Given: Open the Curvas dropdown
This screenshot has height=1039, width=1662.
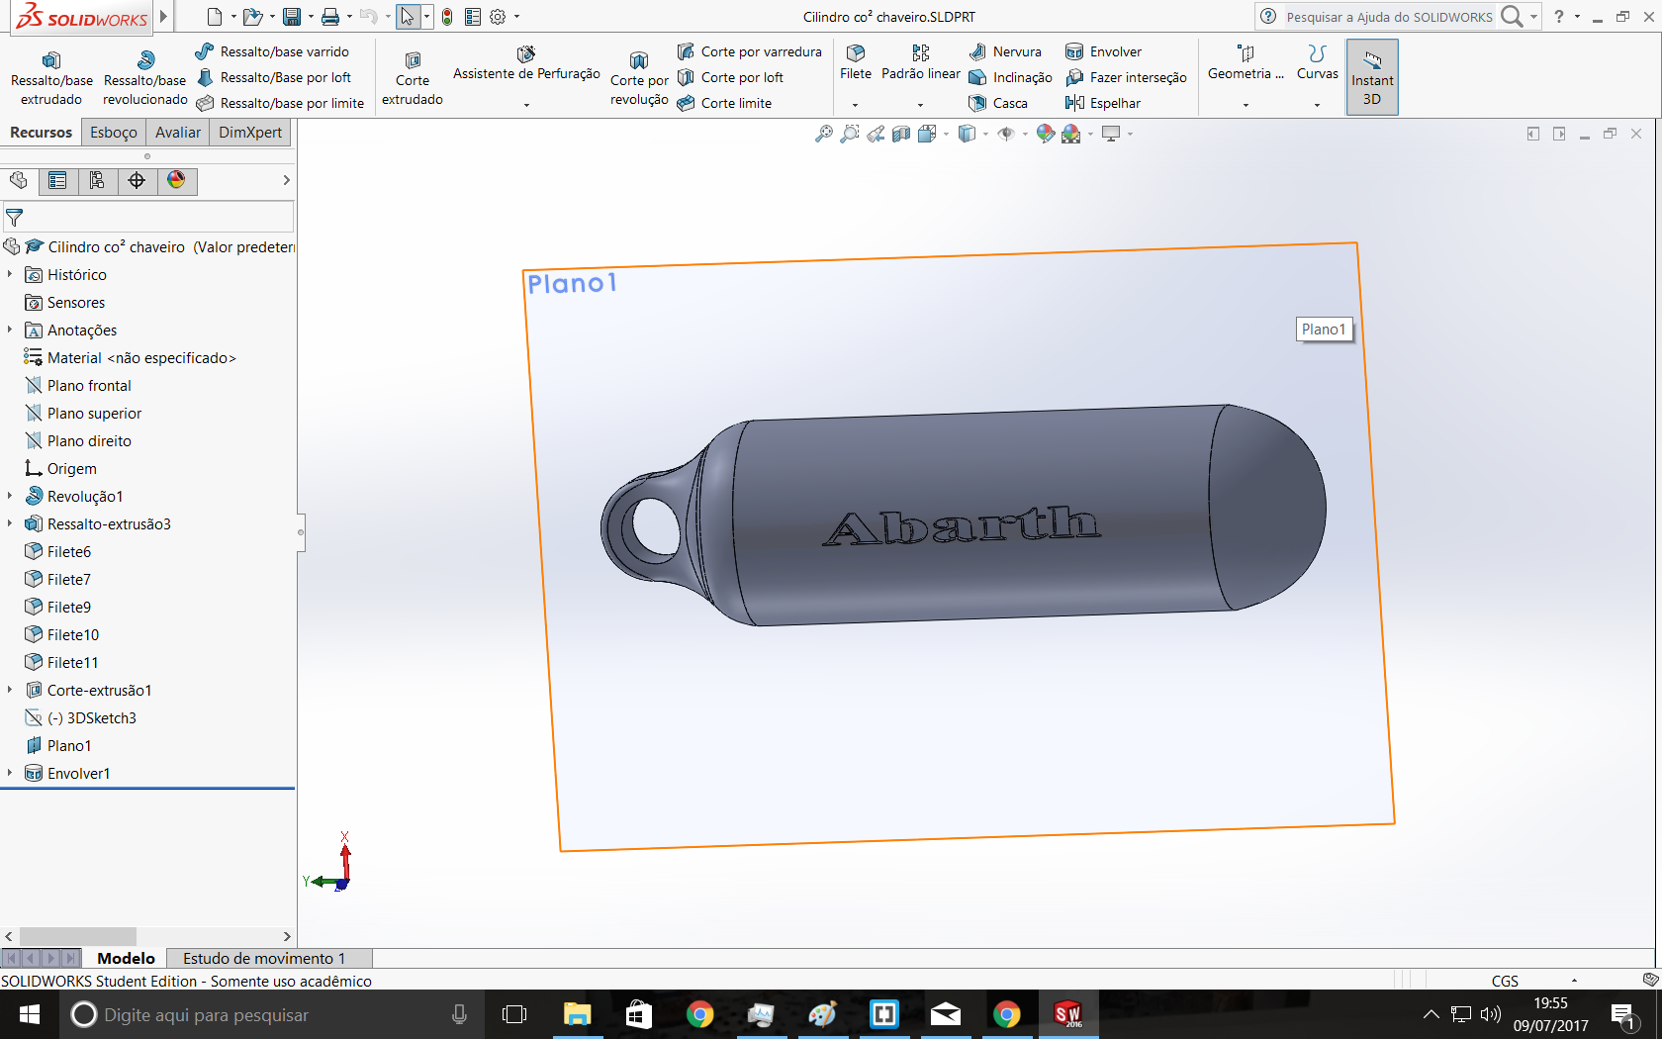Looking at the screenshot, I should click(x=1317, y=104).
